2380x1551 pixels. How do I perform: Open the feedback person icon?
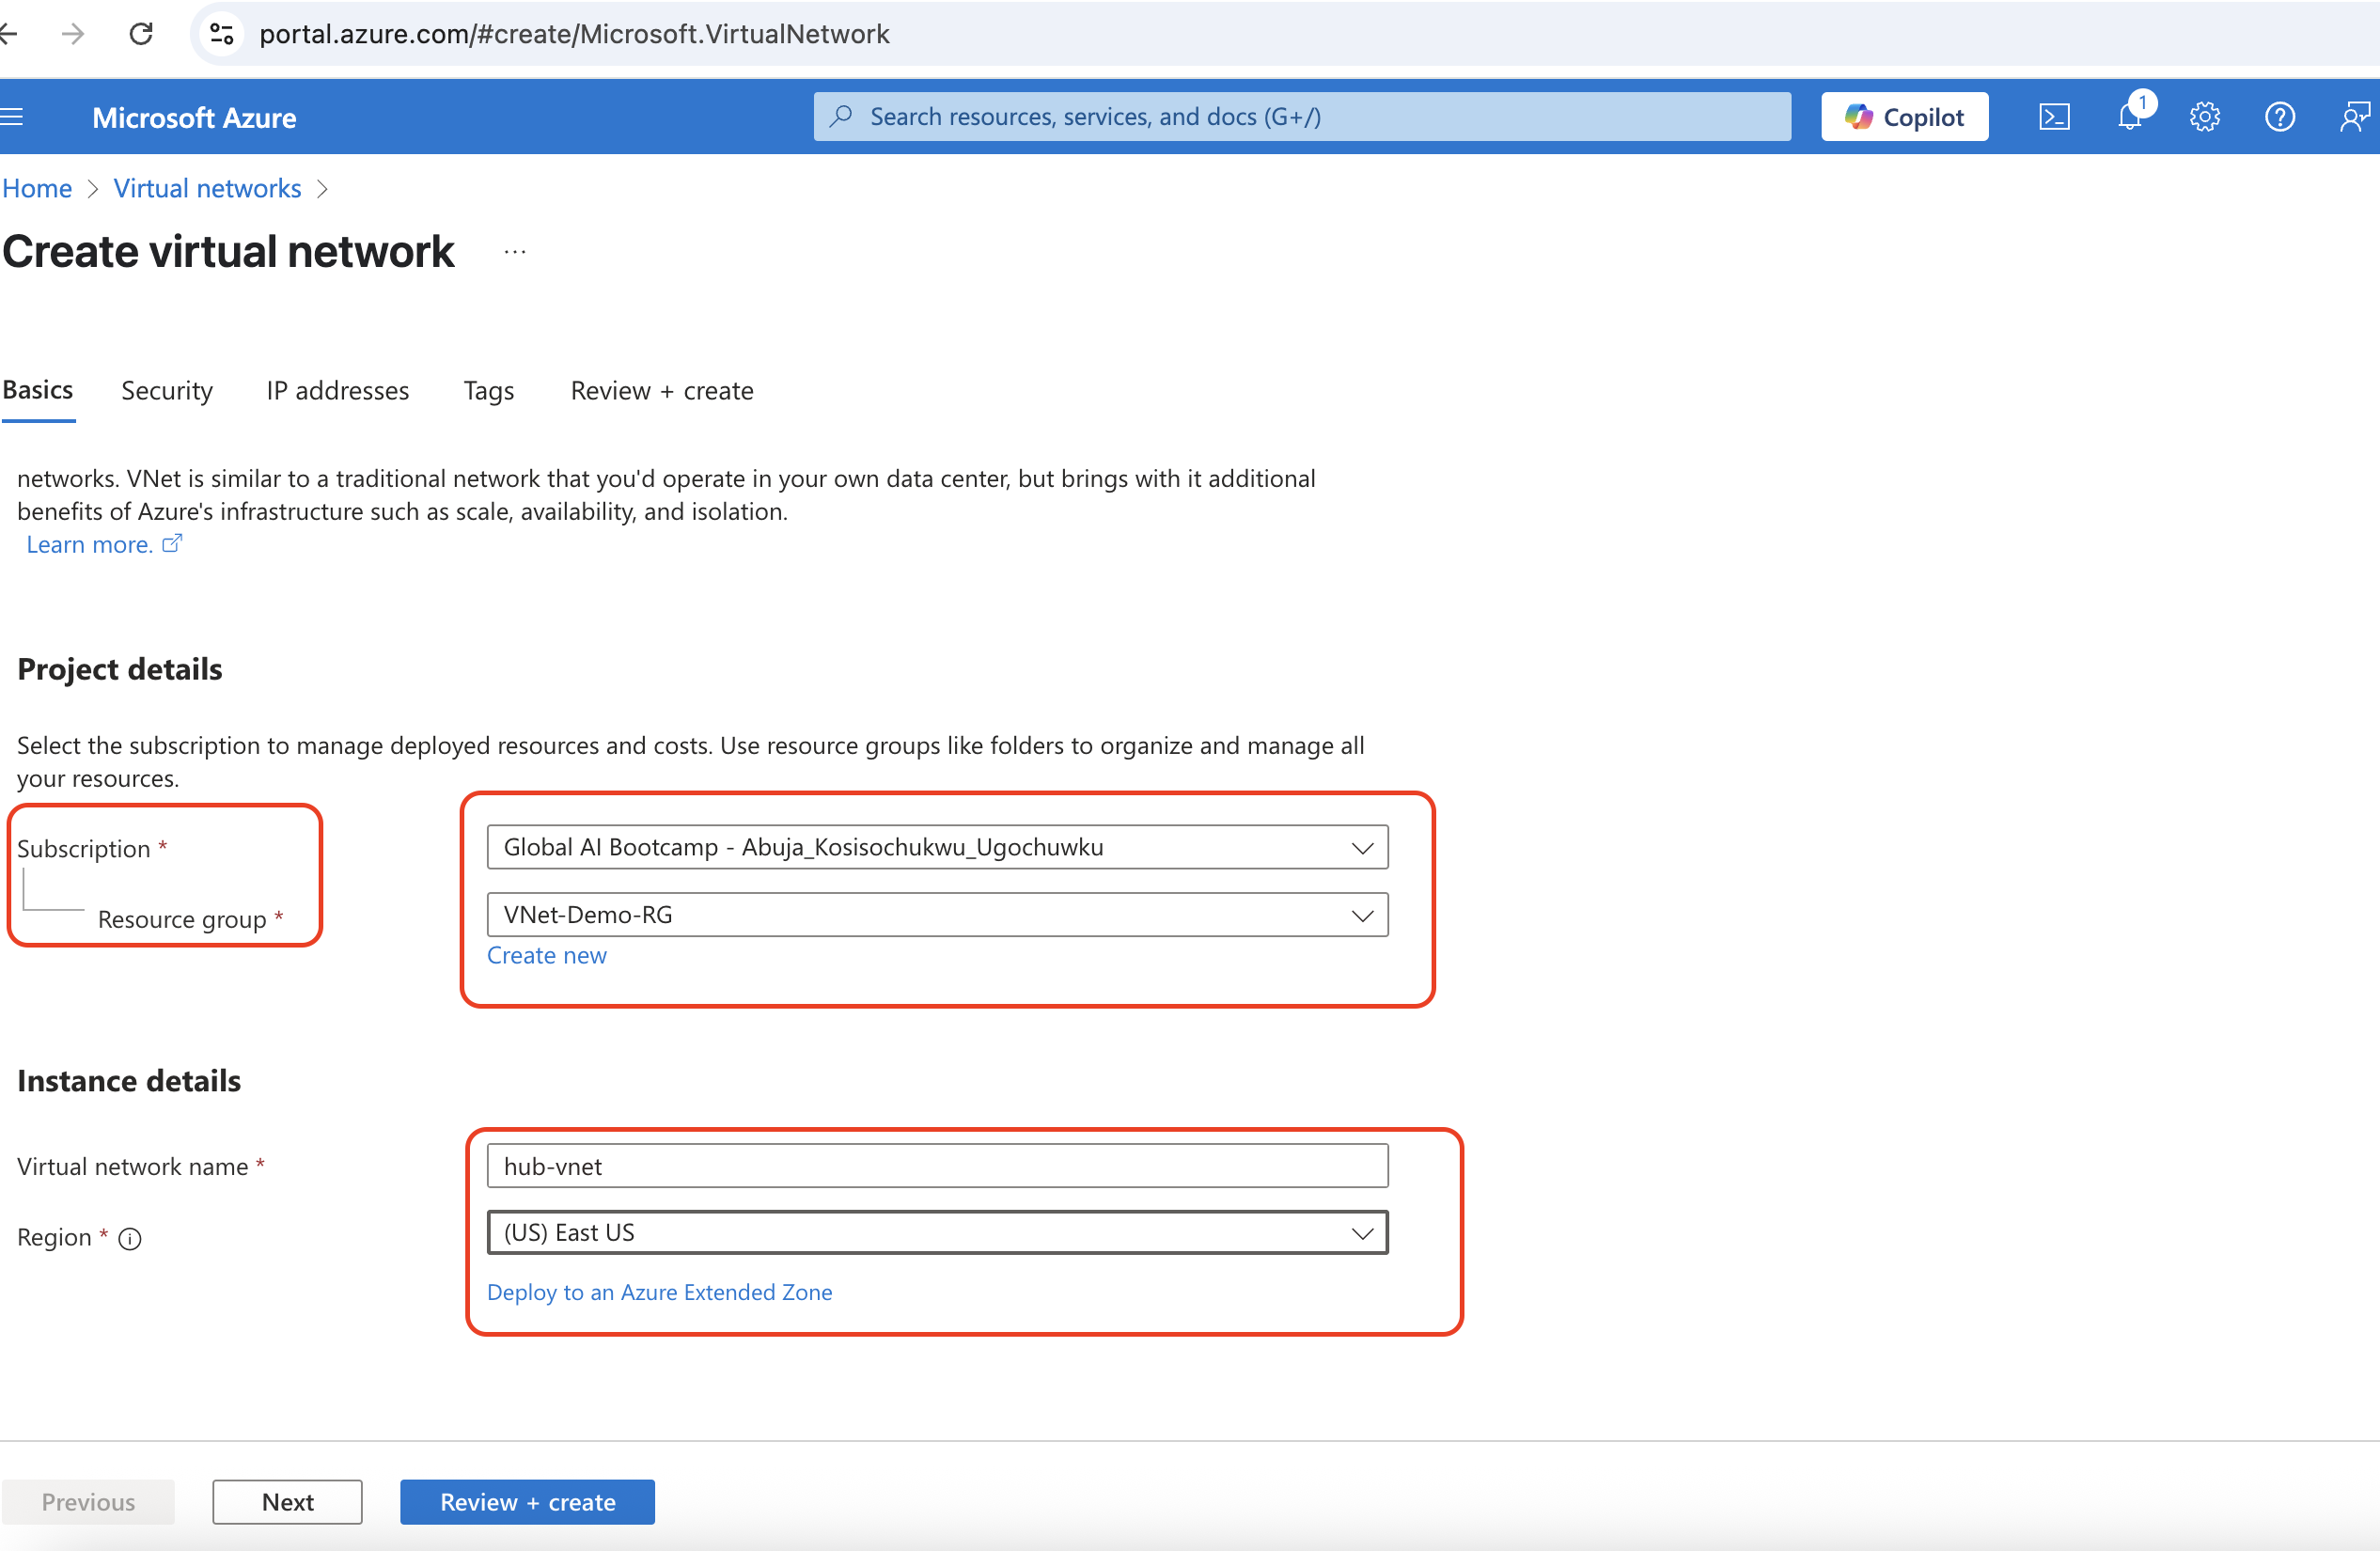point(2355,117)
